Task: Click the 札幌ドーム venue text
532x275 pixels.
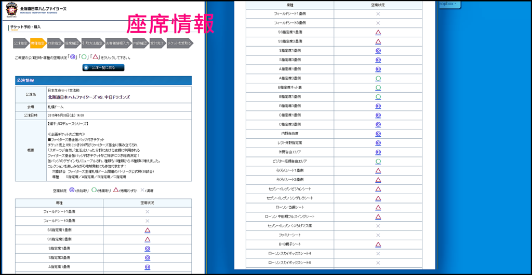Action: pos(56,107)
